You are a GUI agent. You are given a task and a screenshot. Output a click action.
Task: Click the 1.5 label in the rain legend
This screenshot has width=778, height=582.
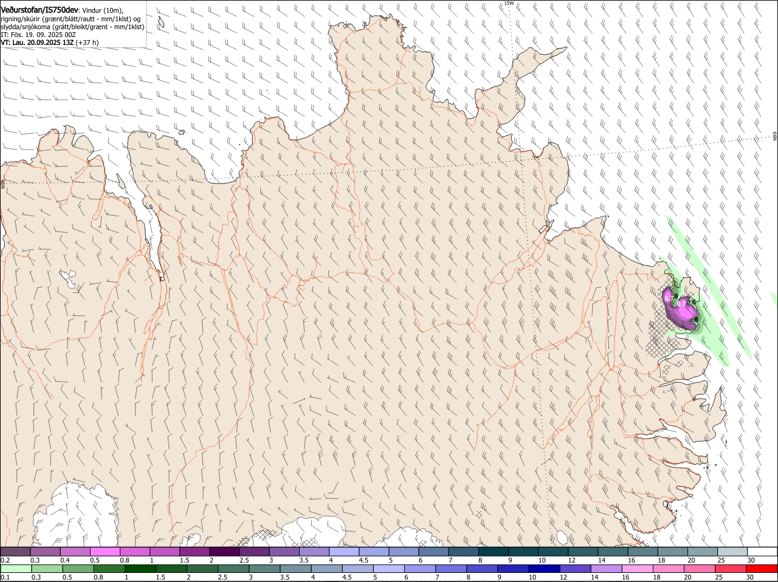(x=160, y=577)
